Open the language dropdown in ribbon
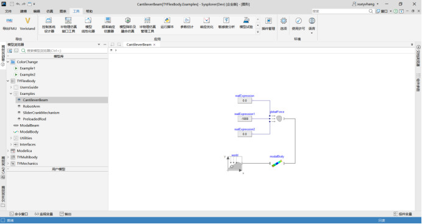 coord(312,33)
